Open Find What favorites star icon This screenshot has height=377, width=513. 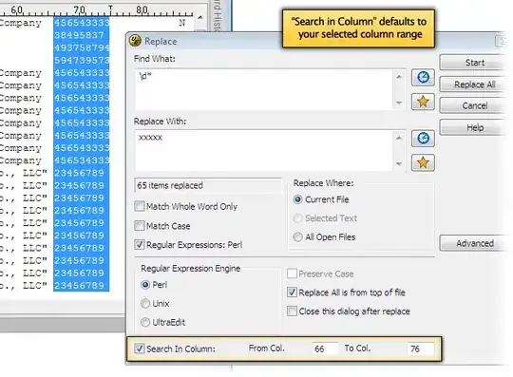[423, 102]
